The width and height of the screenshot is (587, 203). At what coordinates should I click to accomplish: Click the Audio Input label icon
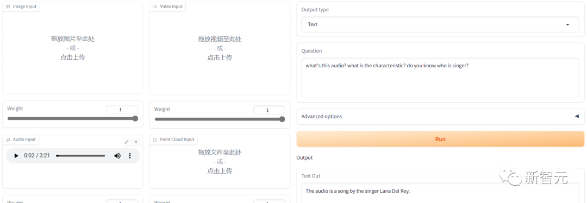point(8,139)
